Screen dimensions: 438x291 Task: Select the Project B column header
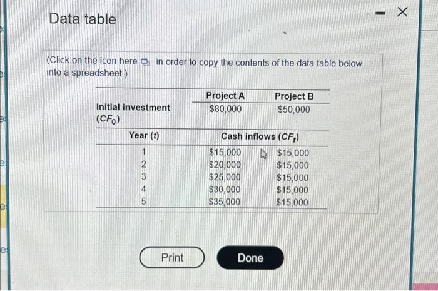coord(293,96)
